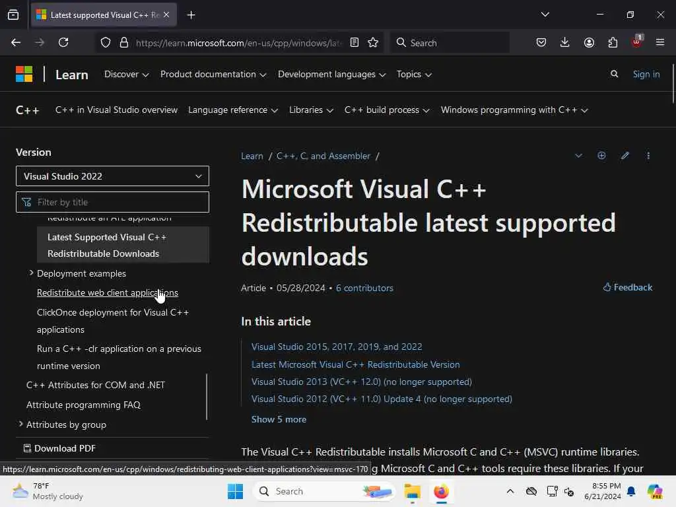This screenshot has width=676, height=507.
Task: Select Latest Supported Visual C++ Redistributable Downloads
Action: coord(123,245)
